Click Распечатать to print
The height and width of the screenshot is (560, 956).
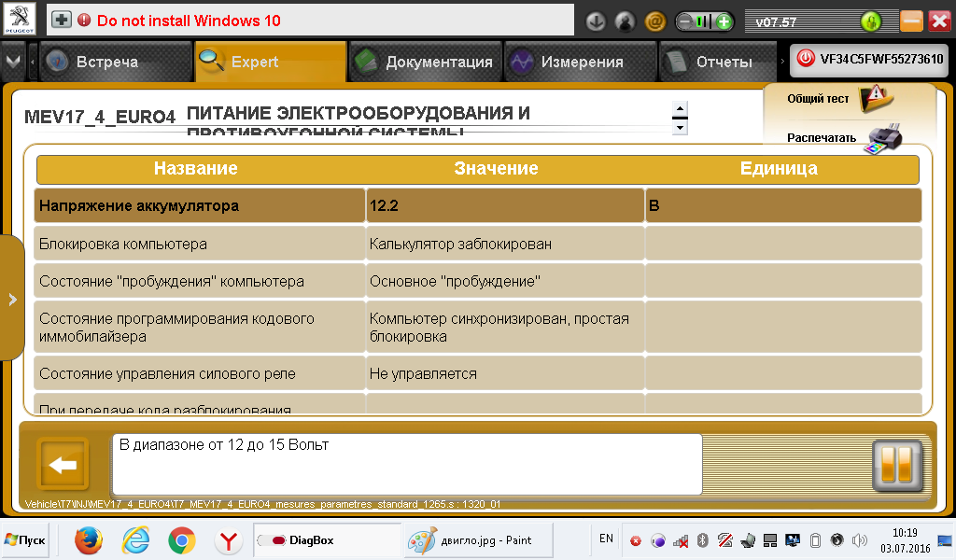point(822,138)
